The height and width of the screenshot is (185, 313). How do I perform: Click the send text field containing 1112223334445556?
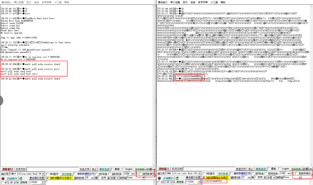pos(214,181)
